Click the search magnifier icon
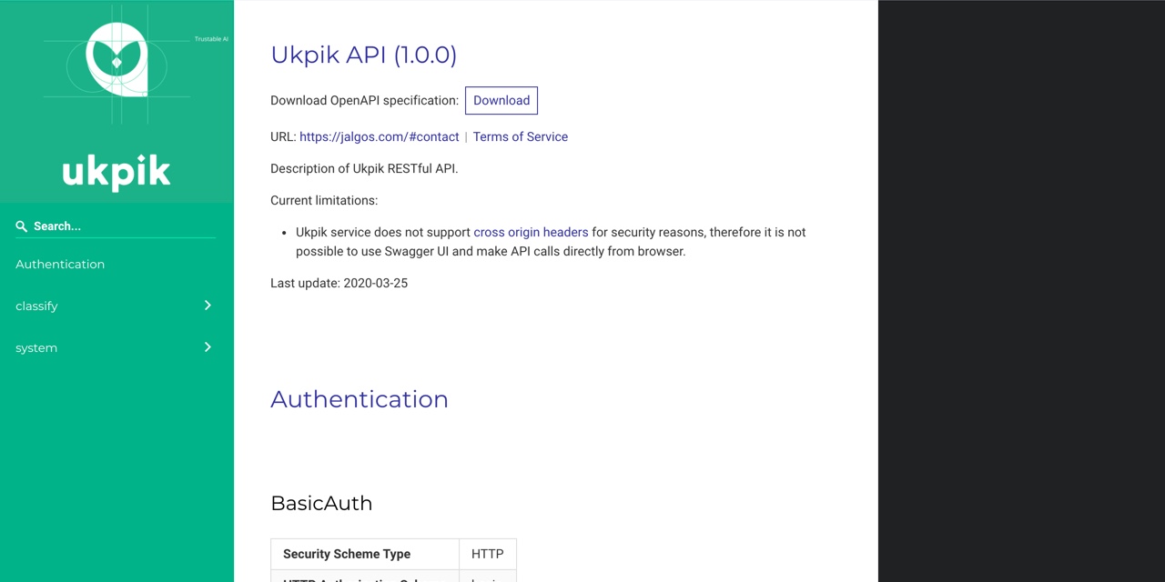The height and width of the screenshot is (582, 1165). [22, 226]
